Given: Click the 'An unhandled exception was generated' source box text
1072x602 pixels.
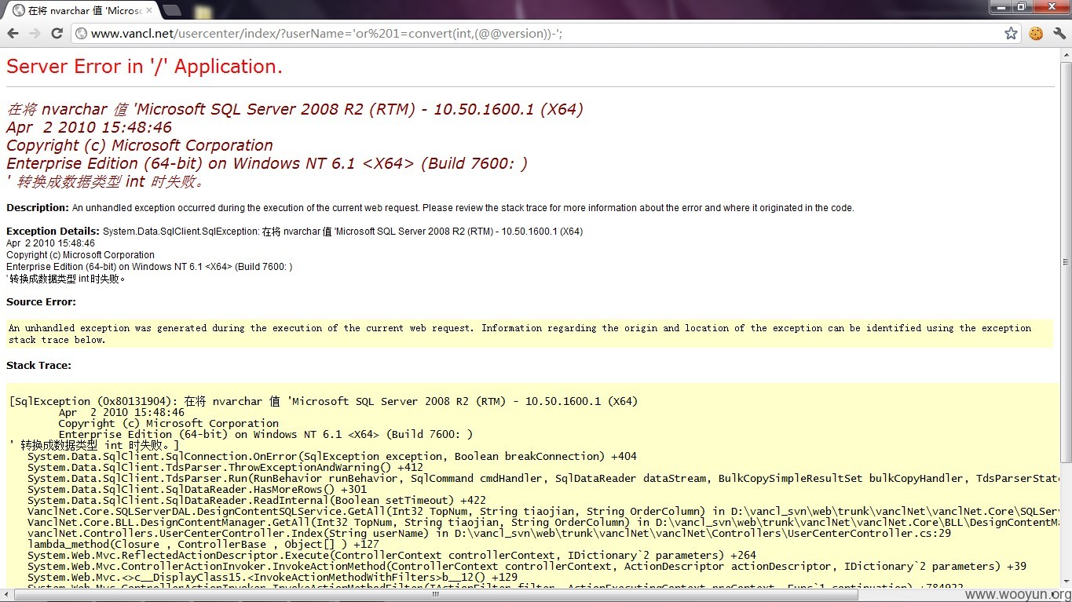Looking at the screenshot, I should 520,334.
